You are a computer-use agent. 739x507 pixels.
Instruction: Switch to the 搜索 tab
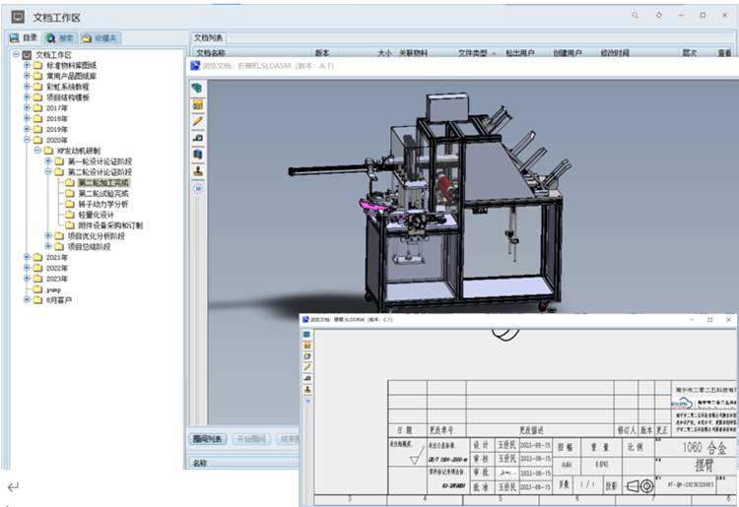pos(60,37)
